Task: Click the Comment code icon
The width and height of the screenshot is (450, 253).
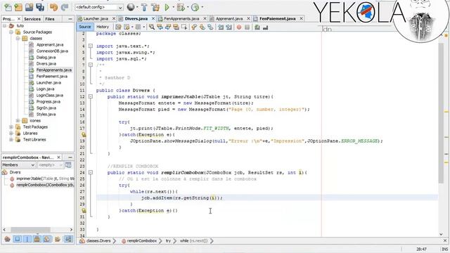Action: [257, 27]
